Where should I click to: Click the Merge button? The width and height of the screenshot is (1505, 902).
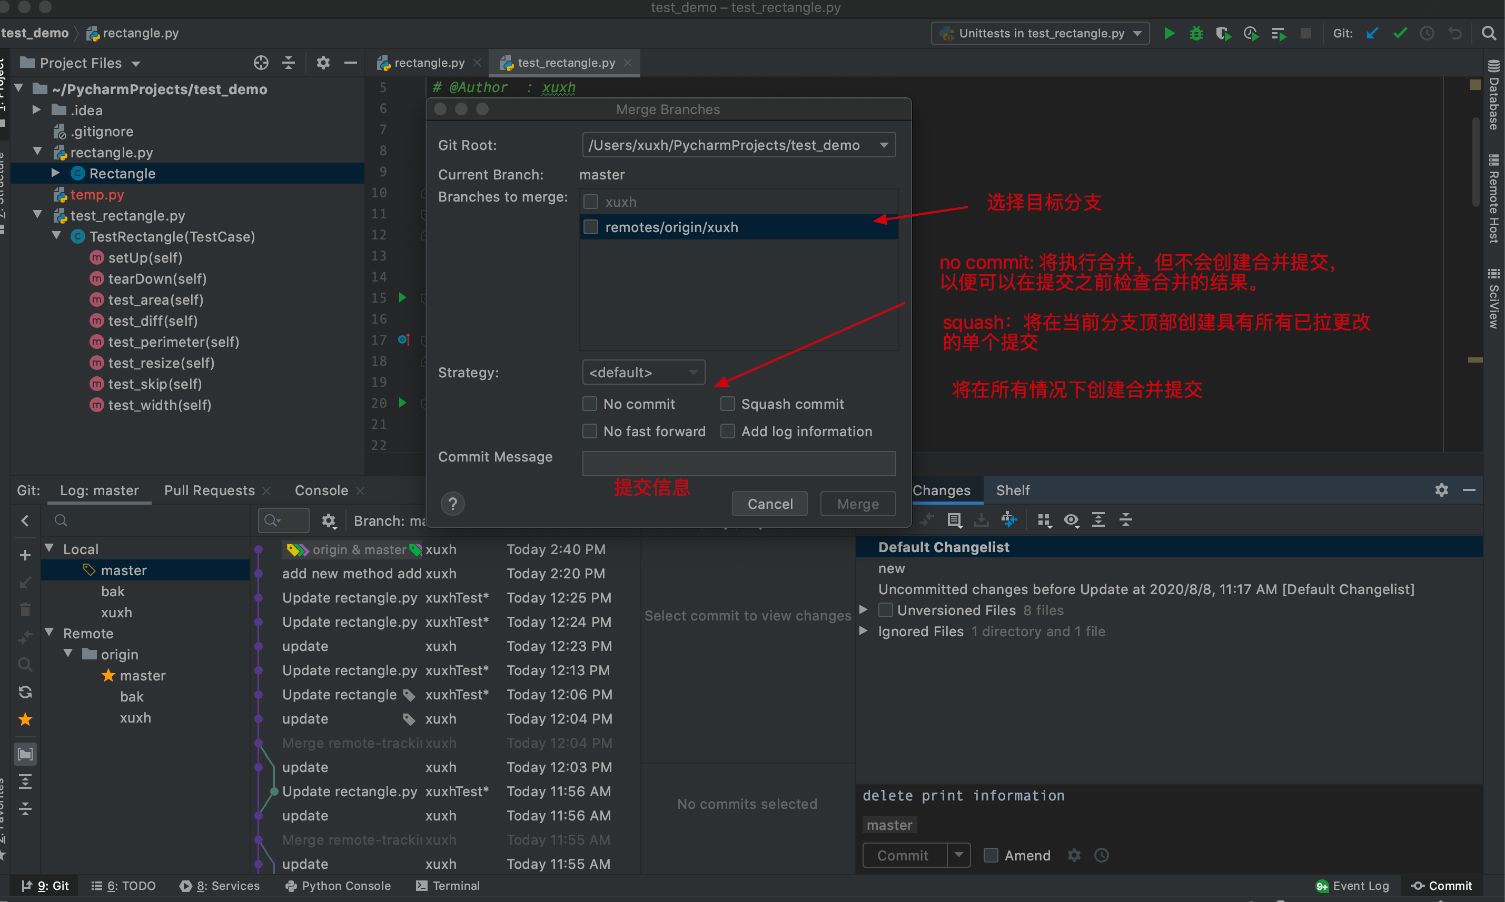858,504
